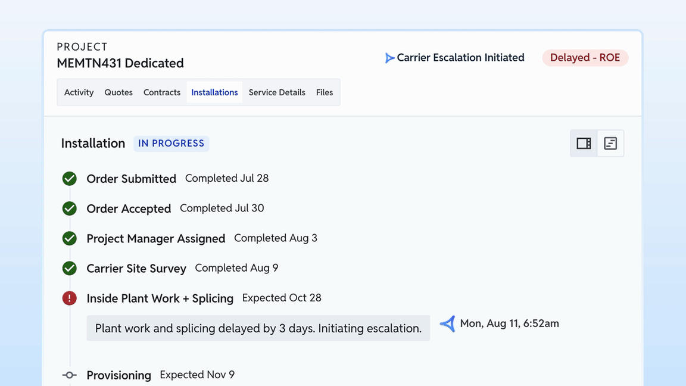Screen dimensions: 686x386
Task: Click 'Completed Aug 3' date text
Action: pyautogui.click(x=276, y=238)
